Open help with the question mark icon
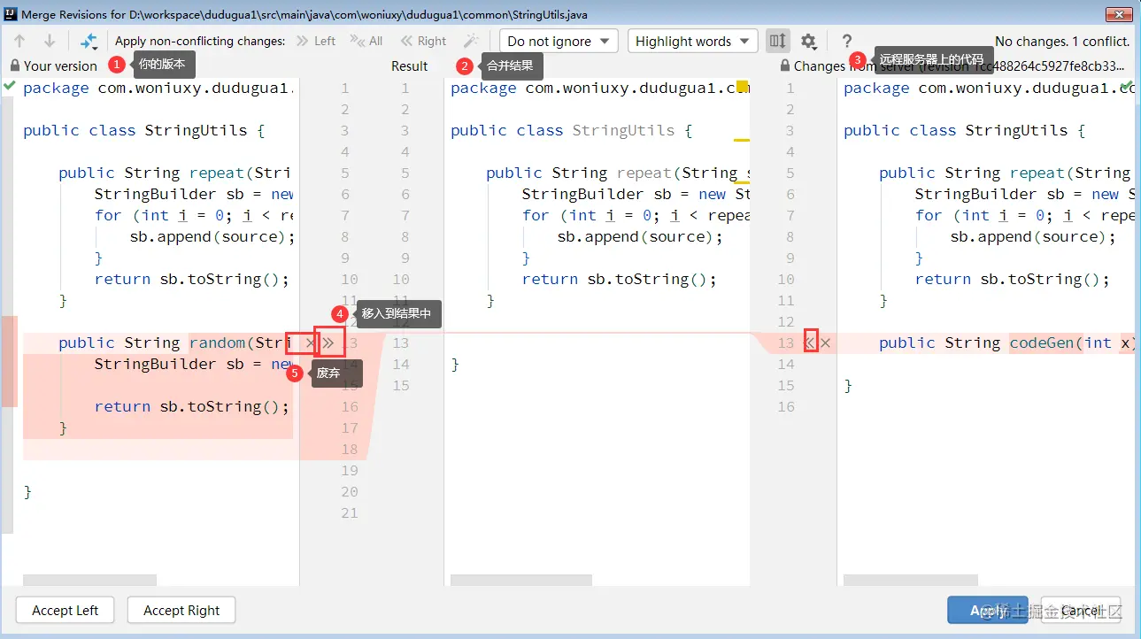The height and width of the screenshot is (639, 1141). tap(847, 41)
